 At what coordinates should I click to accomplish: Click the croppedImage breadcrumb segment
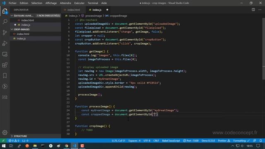click(x=118, y=16)
